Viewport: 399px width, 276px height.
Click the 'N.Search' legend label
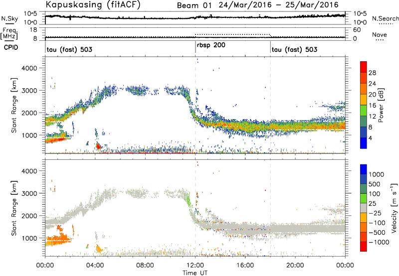(x=385, y=18)
